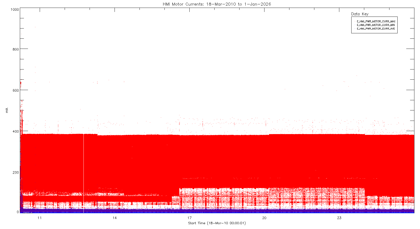Click the 'mA' y-axis label
This screenshot has width=420, height=229.
(x=7, y=110)
